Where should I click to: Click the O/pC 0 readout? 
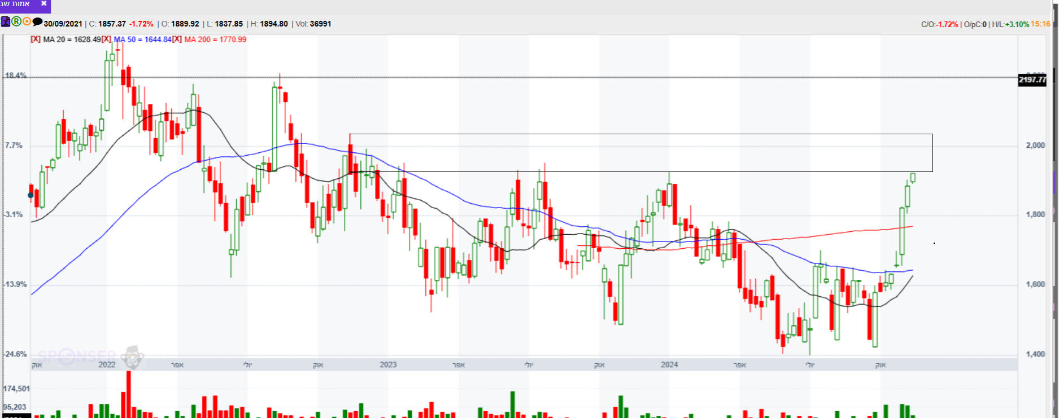click(975, 25)
